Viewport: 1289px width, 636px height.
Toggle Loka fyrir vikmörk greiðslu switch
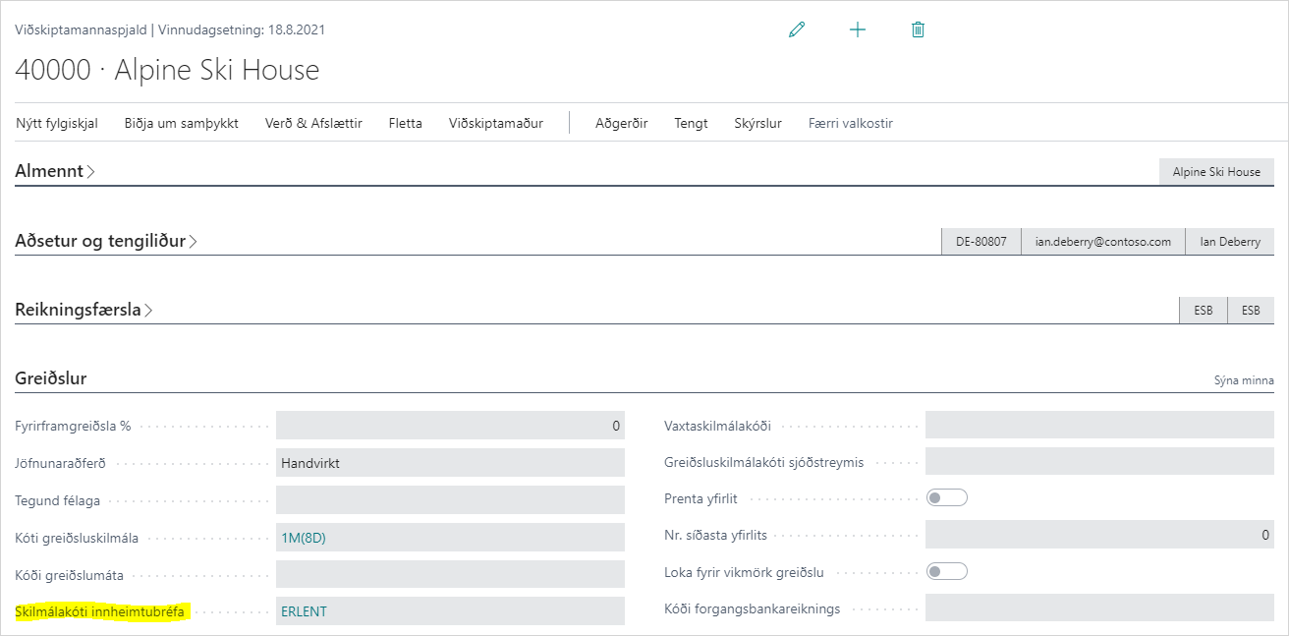pyautogui.click(x=947, y=571)
